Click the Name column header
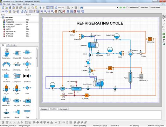166x127 pixels. pyautogui.click(x=3, y=15)
